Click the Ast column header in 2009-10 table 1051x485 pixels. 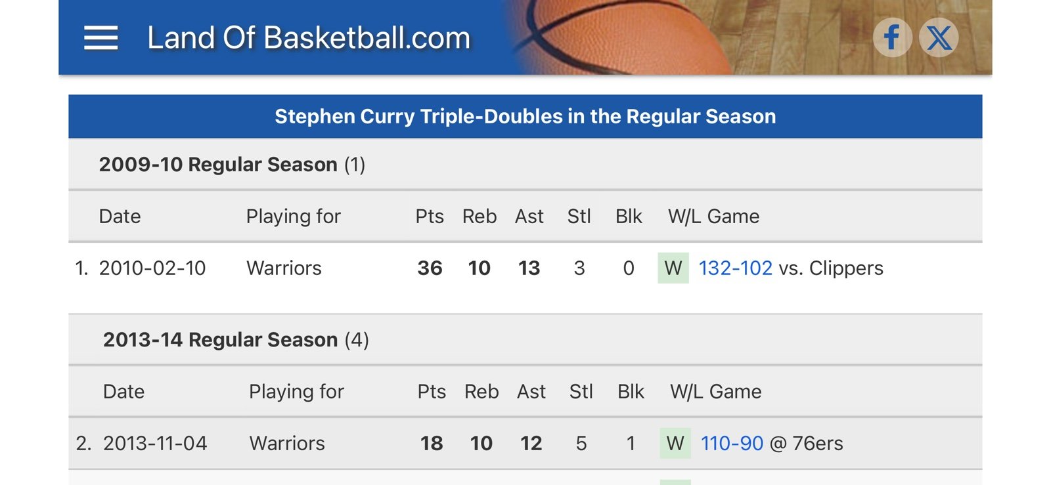[x=529, y=216]
